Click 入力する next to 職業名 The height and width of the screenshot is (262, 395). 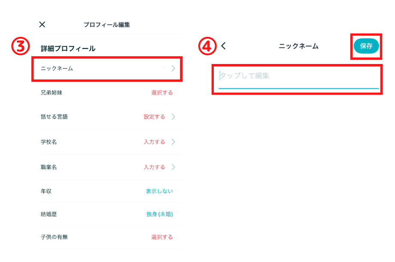(153, 167)
